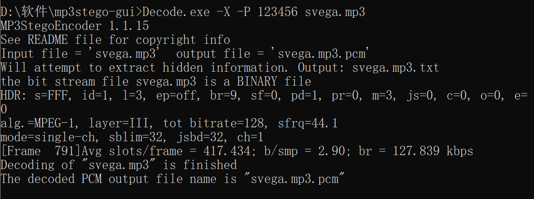Click the svega.mp3.txt output filename

pyautogui.click(x=396, y=67)
